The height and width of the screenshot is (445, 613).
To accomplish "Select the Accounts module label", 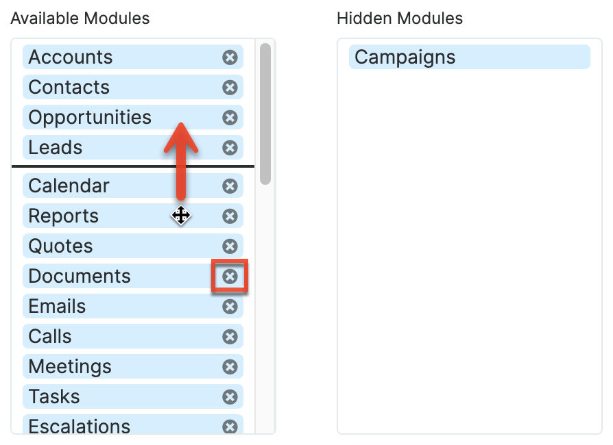I will [71, 58].
